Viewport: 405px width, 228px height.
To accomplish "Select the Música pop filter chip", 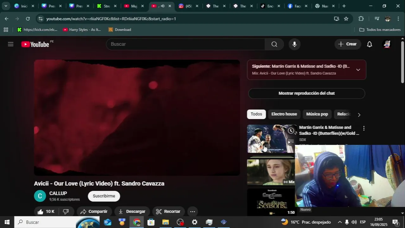I will click(x=317, y=114).
